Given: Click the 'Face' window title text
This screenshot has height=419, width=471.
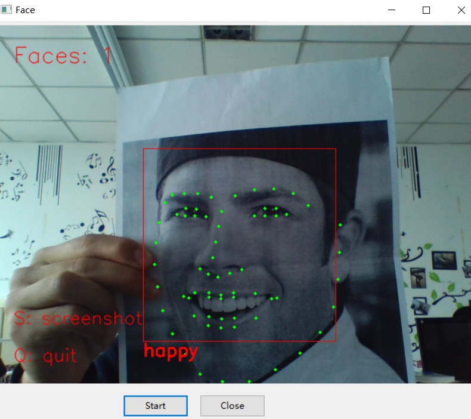Looking at the screenshot, I should pyautogui.click(x=25, y=10).
